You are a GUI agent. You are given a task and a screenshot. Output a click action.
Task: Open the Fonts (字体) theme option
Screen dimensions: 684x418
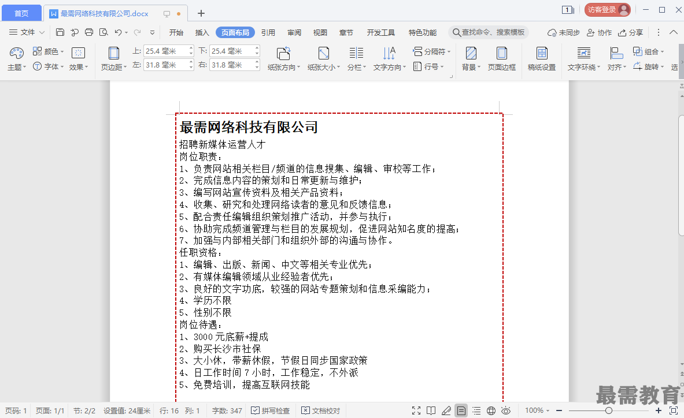coord(48,66)
